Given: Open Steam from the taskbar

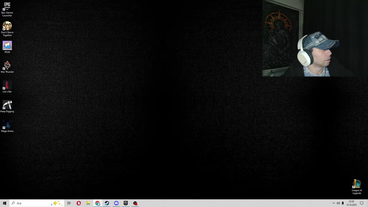Looking at the screenshot, I should coord(107,203).
